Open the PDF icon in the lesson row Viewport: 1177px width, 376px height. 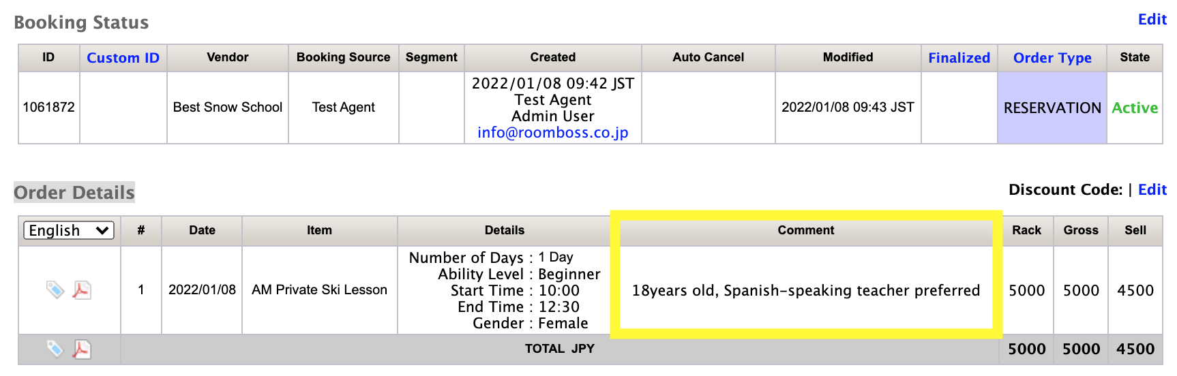click(82, 290)
